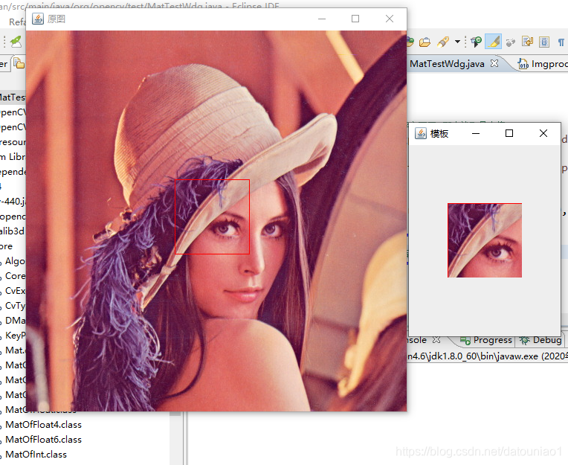
Task: Click the green rocket launch icon in the toolbar
Action: (x=16, y=42)
